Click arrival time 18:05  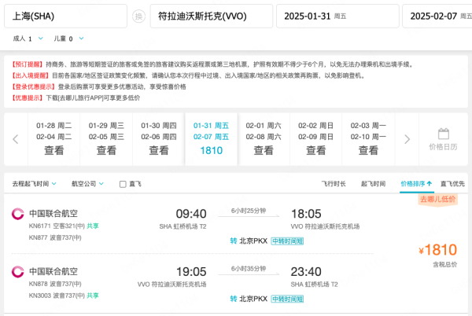tap(306, 214)
